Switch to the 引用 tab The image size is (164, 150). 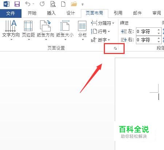pos(118,13)
